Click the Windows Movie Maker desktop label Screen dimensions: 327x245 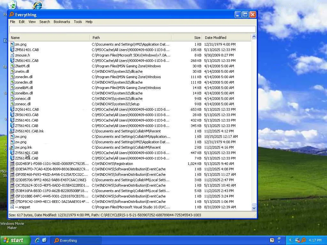coord(12,226)
